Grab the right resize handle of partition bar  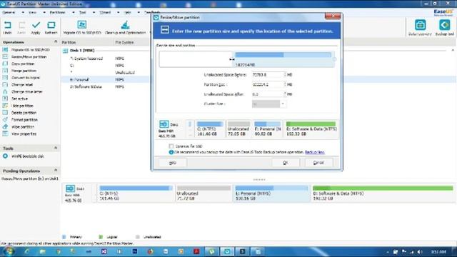[334, 59]
